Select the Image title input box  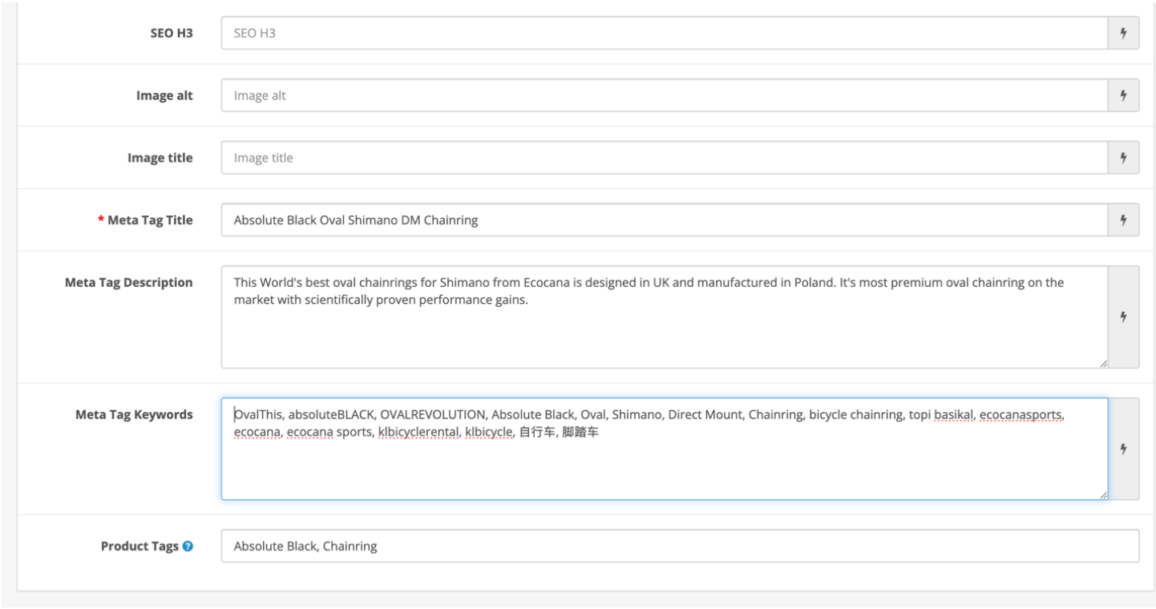click(664, 158)
